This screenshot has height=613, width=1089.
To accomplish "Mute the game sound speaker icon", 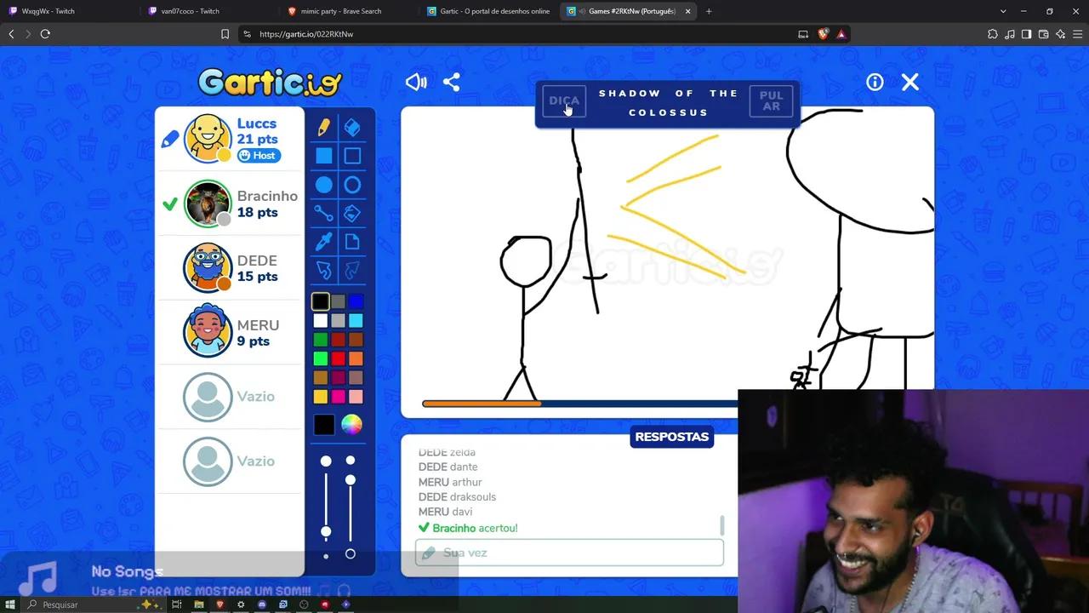I will (x=416, y=82).
